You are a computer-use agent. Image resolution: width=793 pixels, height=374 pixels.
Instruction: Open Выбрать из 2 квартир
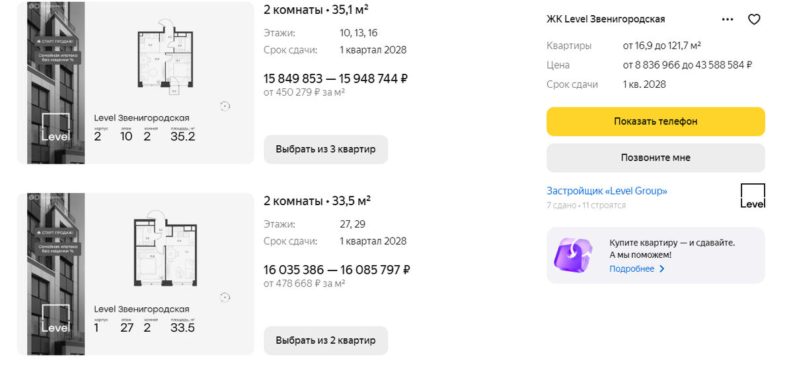click(326, 340)
